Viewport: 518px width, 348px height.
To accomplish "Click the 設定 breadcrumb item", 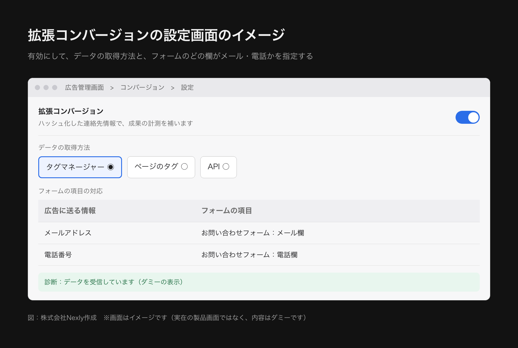I will pyautogui.click(x=187, y=88).
